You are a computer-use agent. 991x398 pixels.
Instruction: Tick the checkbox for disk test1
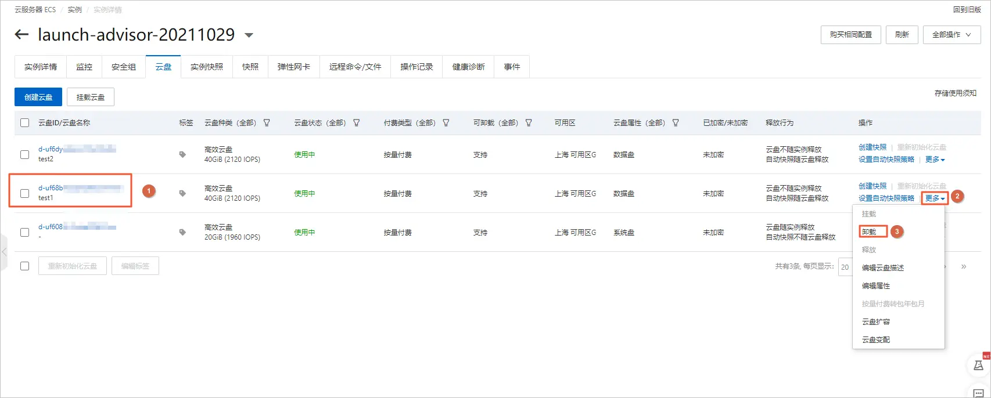coord(24,193)
